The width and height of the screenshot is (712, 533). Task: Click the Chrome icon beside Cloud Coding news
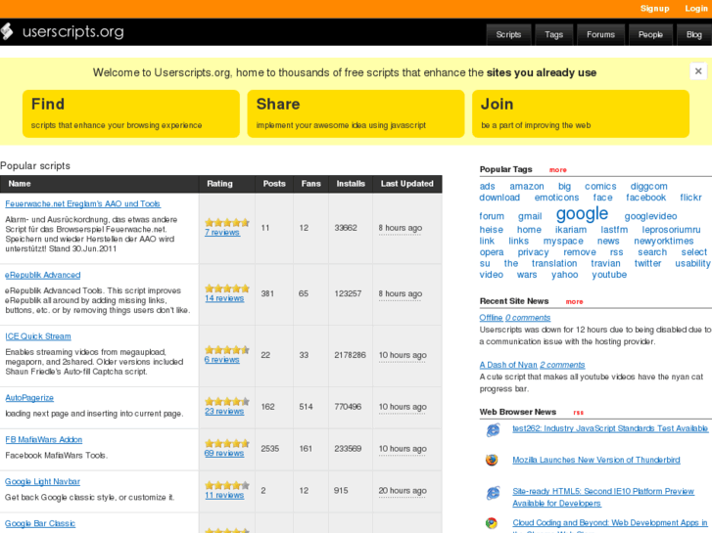[x=493, y=524]
